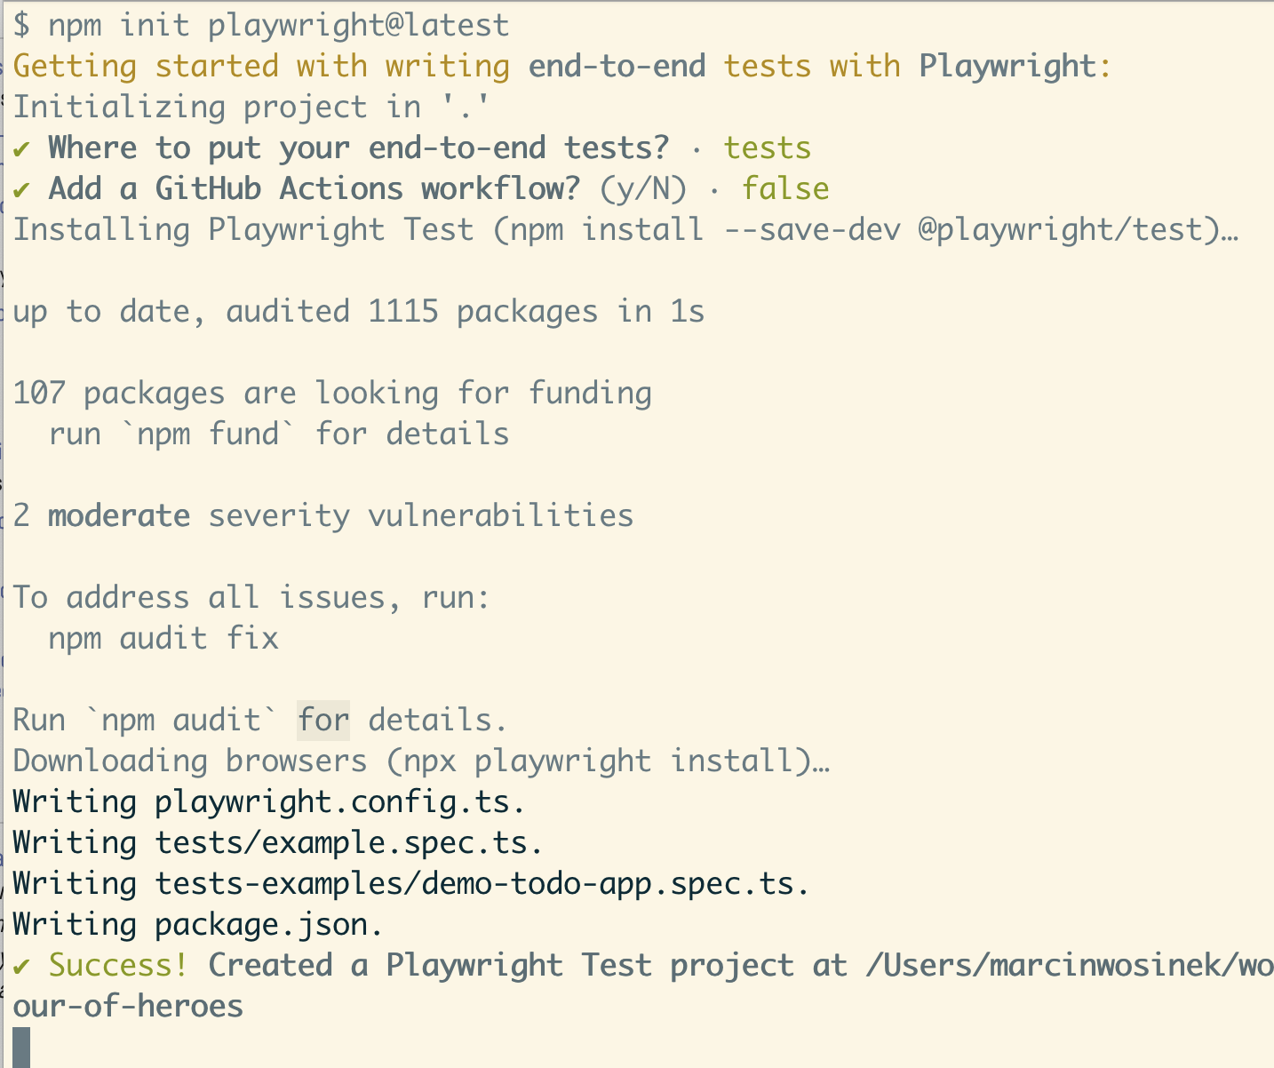Click the '@playwright/test' package name
The image size is (1274, 1068).
click(1061, 229)
